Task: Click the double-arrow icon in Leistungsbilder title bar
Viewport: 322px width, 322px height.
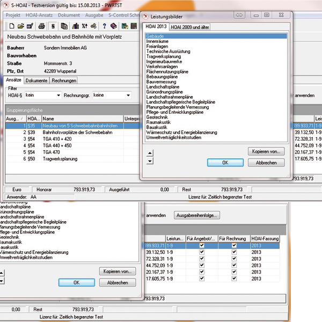Action: [239, 15]
